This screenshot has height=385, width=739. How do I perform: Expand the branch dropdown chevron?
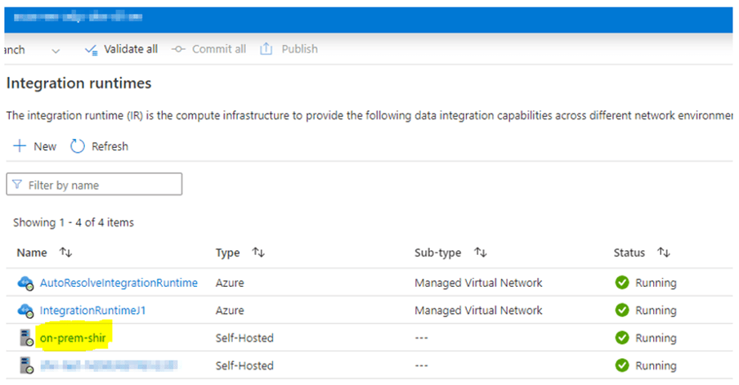(x=56, y=50)
